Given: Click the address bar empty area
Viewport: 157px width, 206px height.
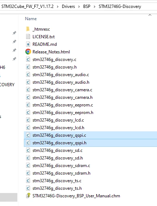Looking at the screenshot, I should coord(149,6).
